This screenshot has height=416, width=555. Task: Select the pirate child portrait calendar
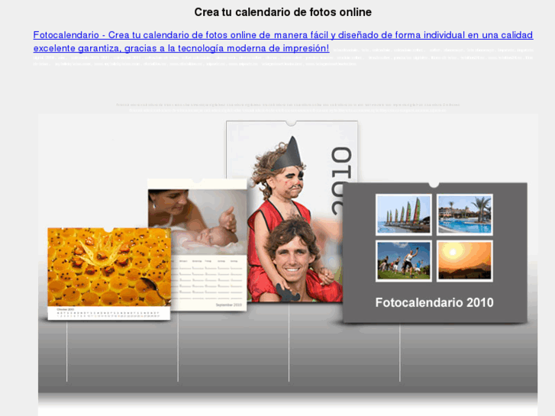pos(292,211)
